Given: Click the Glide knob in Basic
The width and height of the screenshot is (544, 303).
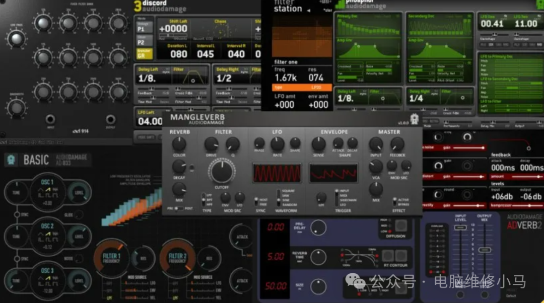Looking at the screenshot, I should click(x=79, y=215).
